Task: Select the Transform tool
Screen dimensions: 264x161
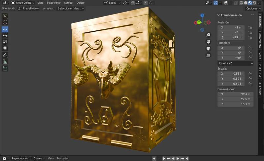Action: point(5,48)
